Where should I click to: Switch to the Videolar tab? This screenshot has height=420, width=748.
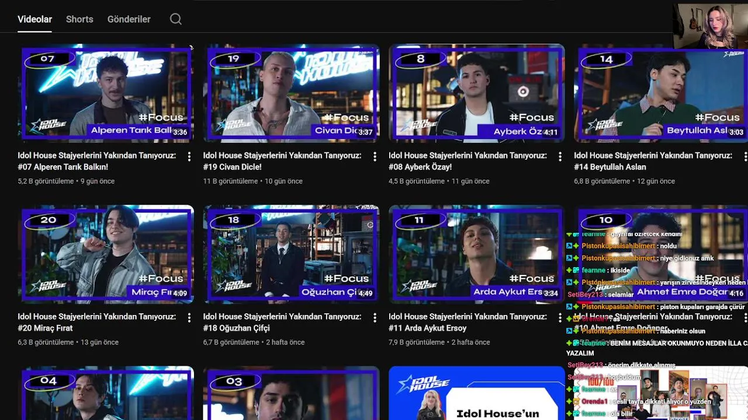(34, 19)
